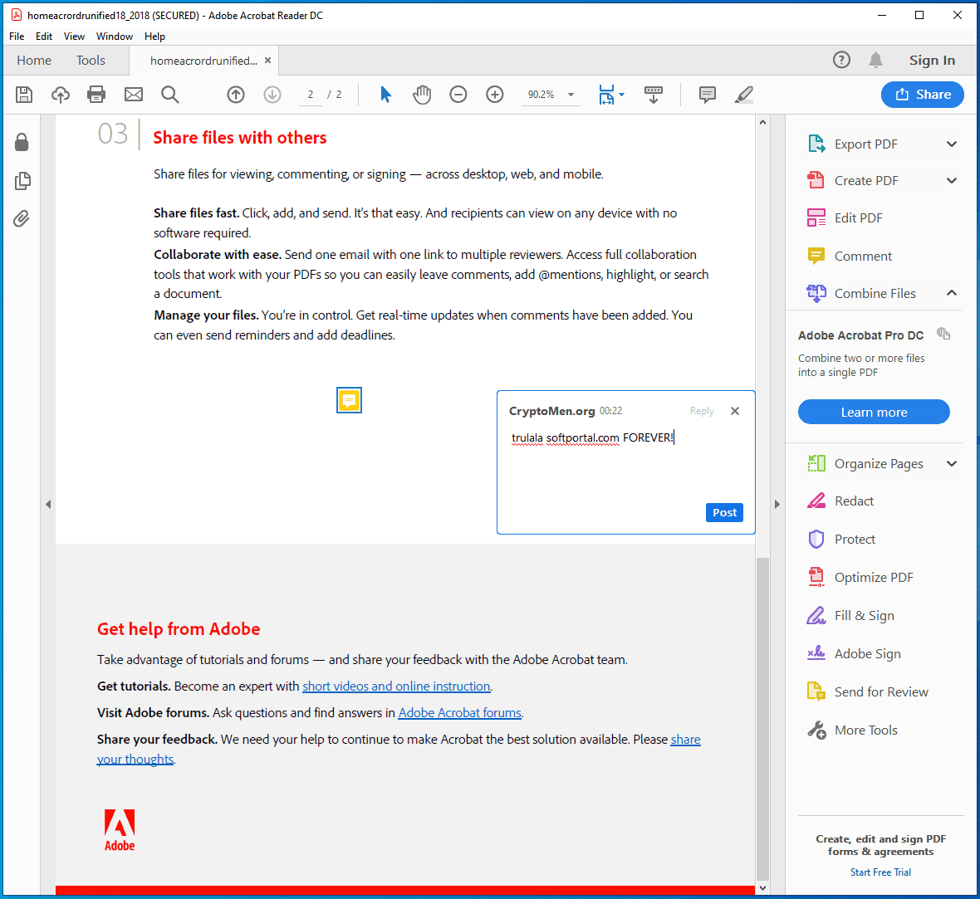This screenshot has height=899, width=980.
Task: Select yellow sticky note on page
Action: click(349, 400)
